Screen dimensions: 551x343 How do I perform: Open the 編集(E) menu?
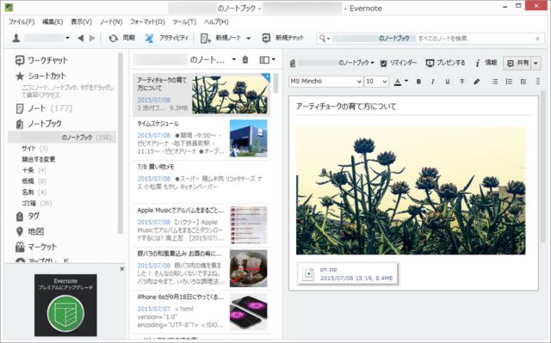click(x=53, y=21)
